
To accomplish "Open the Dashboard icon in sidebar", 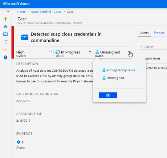I will [x=5, y=34].
